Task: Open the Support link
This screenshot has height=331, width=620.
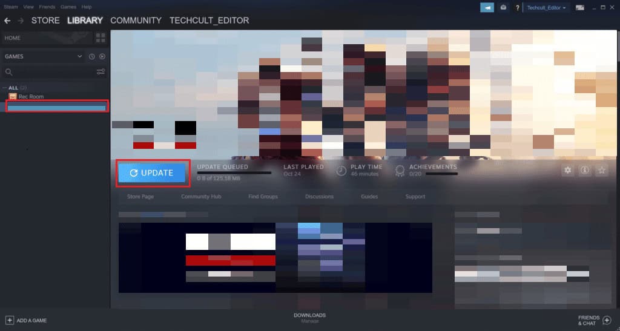Action: tap(415, 196)
